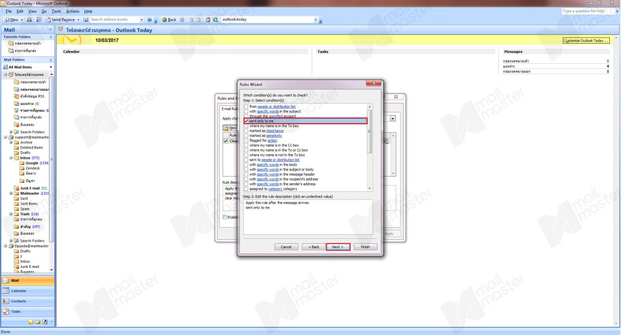Click the Forward arrow icon beside Back
The image size is (621, 335).
pyautogui.click(x=182, y=20)
